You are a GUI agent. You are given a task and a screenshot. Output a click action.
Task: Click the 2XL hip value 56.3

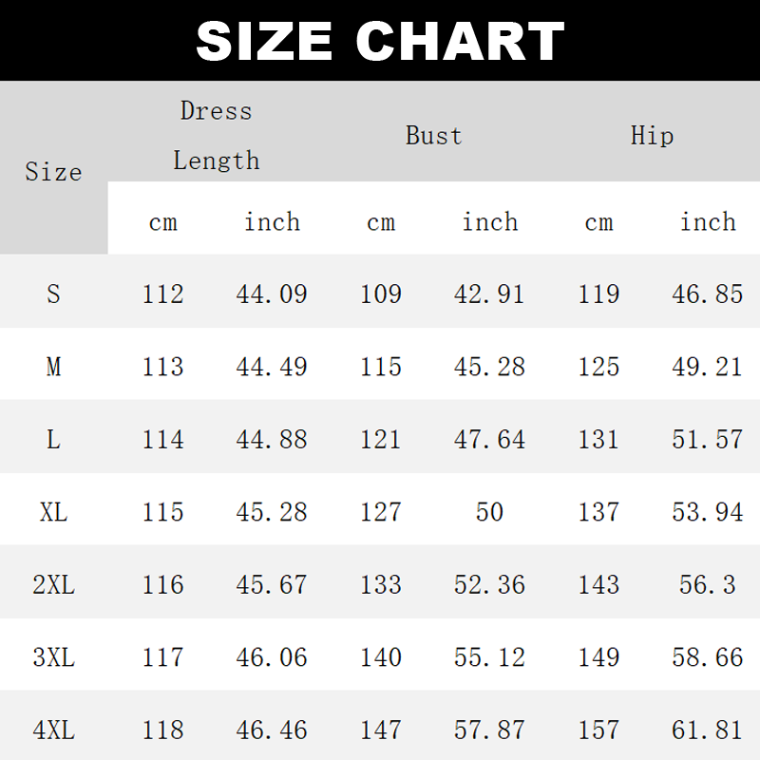point(708,584)
